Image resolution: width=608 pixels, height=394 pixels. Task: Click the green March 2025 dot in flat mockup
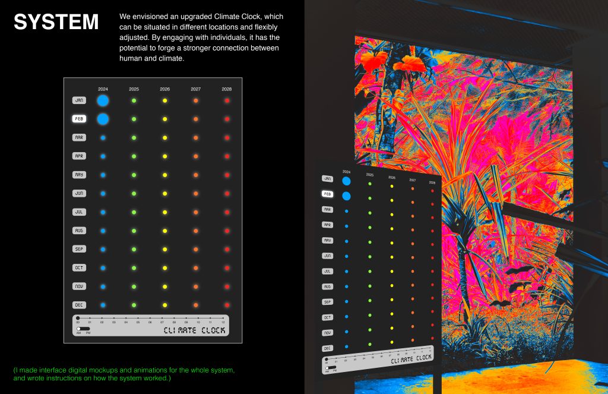tap(134, 138)
